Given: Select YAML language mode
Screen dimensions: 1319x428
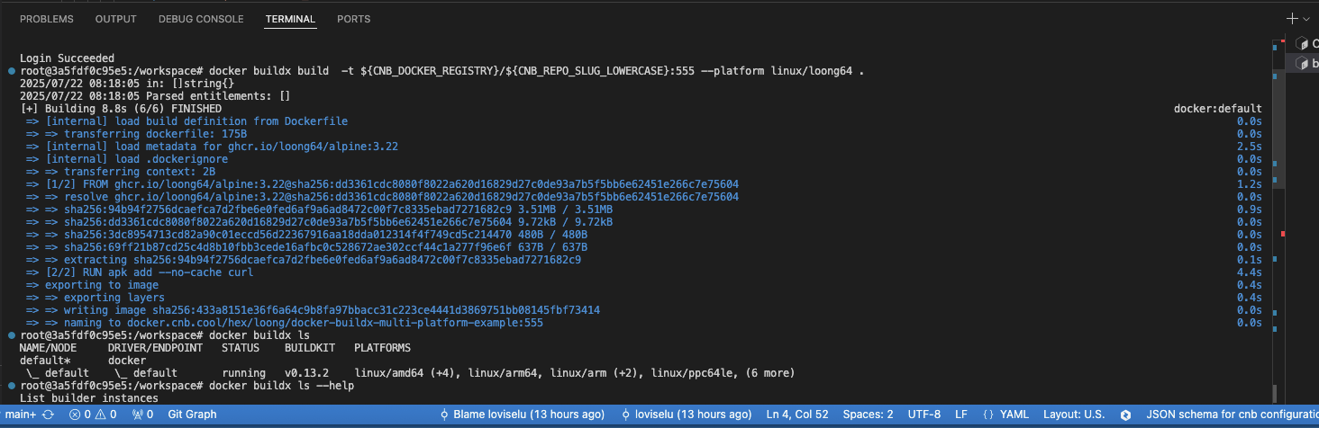Looking at the screenshot, I should (1005, 415).
